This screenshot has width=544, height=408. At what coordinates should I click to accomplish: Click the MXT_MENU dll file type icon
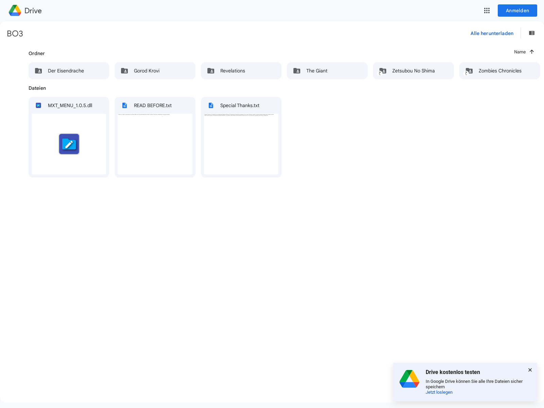38,105
